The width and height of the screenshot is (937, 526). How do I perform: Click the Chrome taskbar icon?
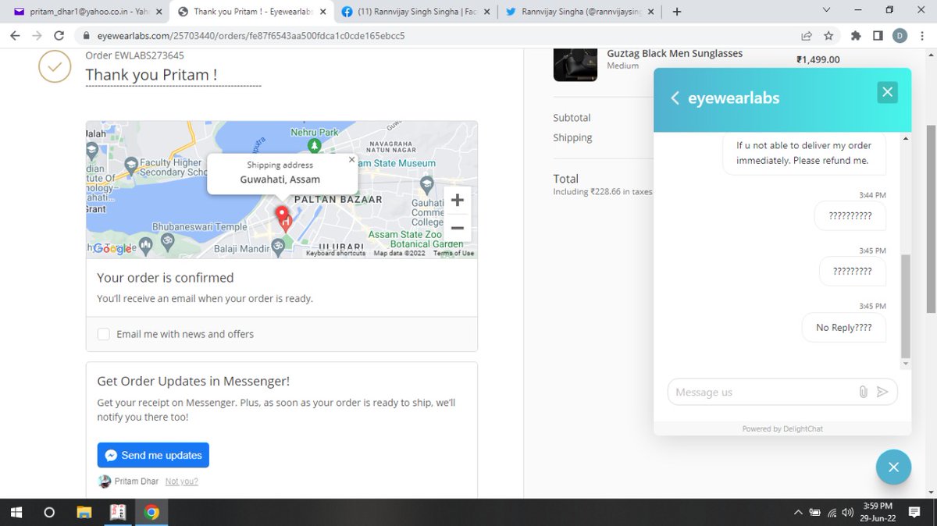pyautogui.click(x=152, y=513)
